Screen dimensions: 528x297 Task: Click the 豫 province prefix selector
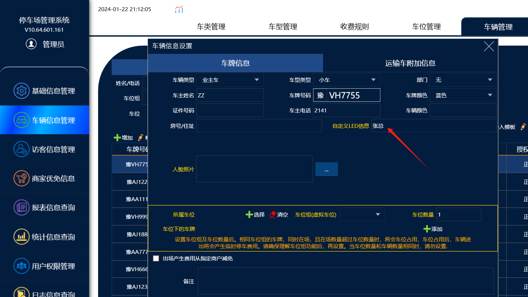pyautogui.click(x=320, y=95)
